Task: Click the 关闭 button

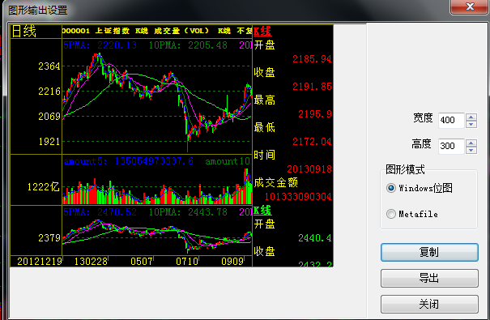Action: pyautogui.click(x=429, y=304)
